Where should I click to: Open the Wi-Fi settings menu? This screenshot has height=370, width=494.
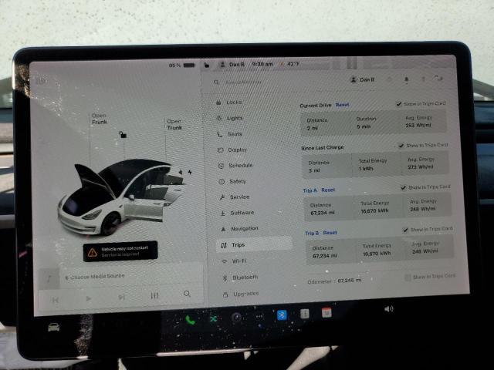235,261
